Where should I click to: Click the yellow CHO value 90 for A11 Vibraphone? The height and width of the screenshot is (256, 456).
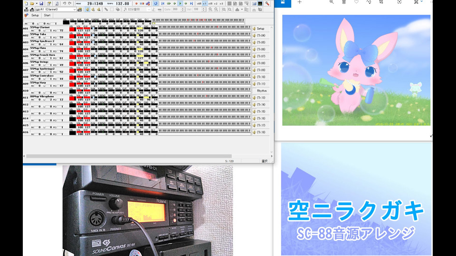pos(148,99)
